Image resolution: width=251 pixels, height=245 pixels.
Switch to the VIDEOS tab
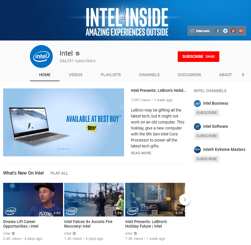(x=76, y=75)
